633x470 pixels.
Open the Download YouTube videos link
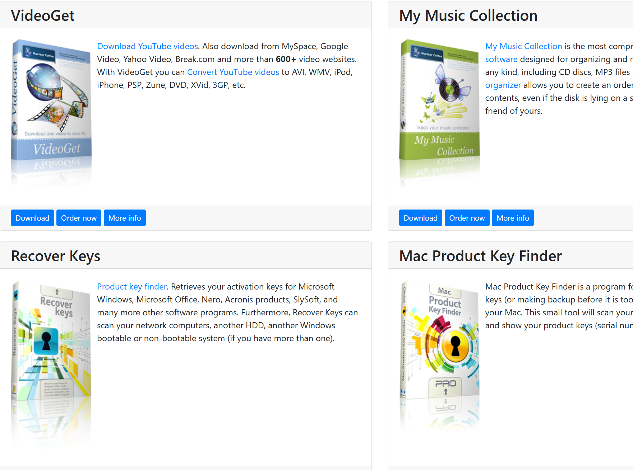point(147,46)
